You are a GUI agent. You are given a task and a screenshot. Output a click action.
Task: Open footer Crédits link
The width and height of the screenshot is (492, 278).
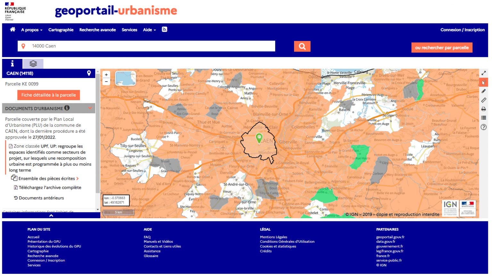point(266,251)
